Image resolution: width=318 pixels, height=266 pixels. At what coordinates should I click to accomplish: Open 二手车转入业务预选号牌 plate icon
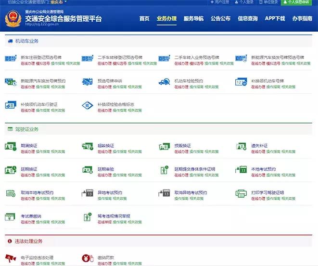164,58
